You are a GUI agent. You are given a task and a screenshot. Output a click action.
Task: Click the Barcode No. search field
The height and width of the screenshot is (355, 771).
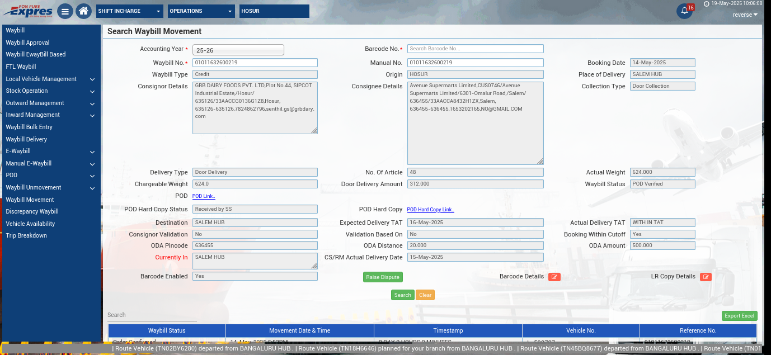click(x=475, y=49)
